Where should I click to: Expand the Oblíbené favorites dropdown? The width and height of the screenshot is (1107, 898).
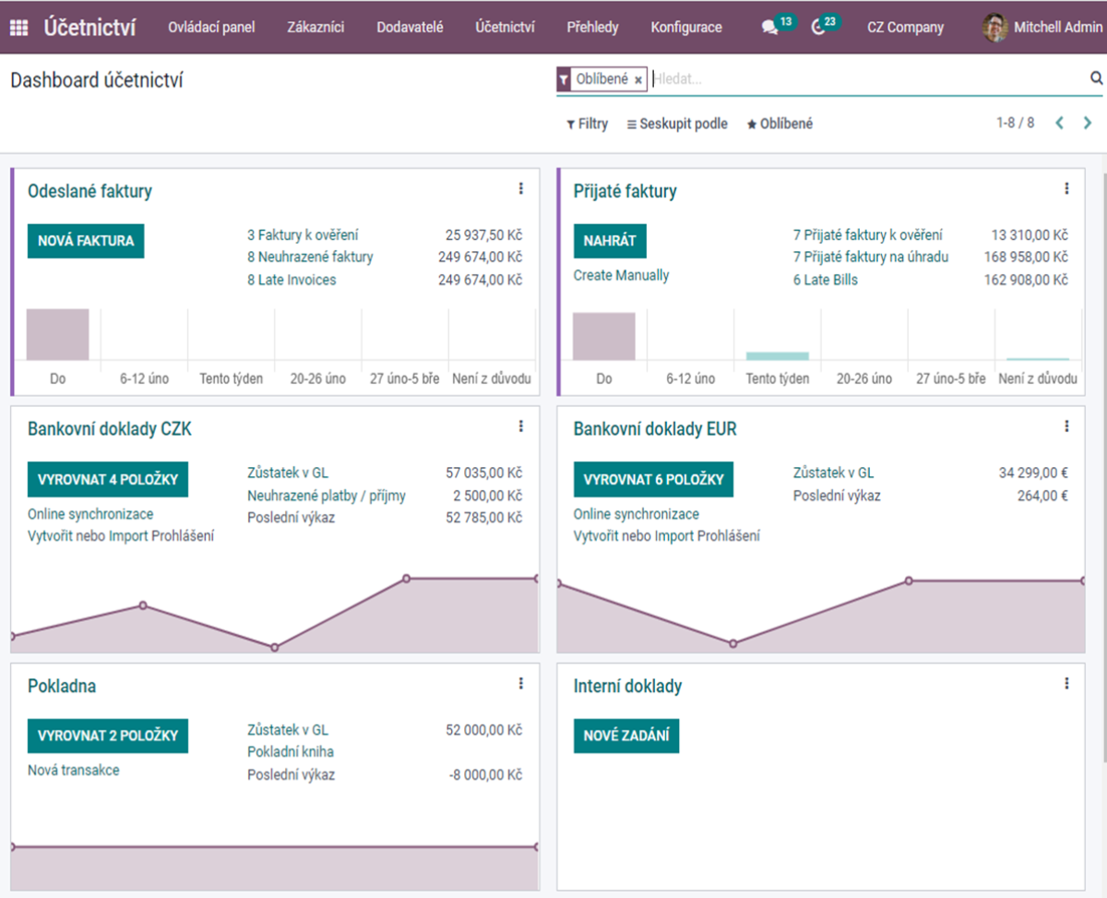coord(780,124)
